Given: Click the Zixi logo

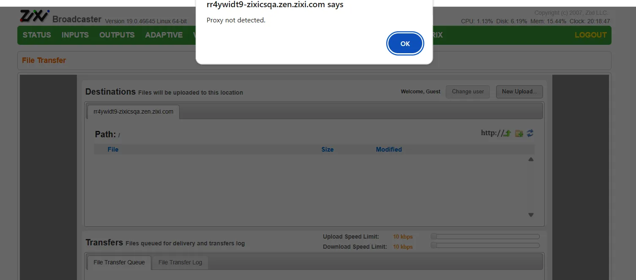Looking at the screenshot, I should tap(35, 16).
